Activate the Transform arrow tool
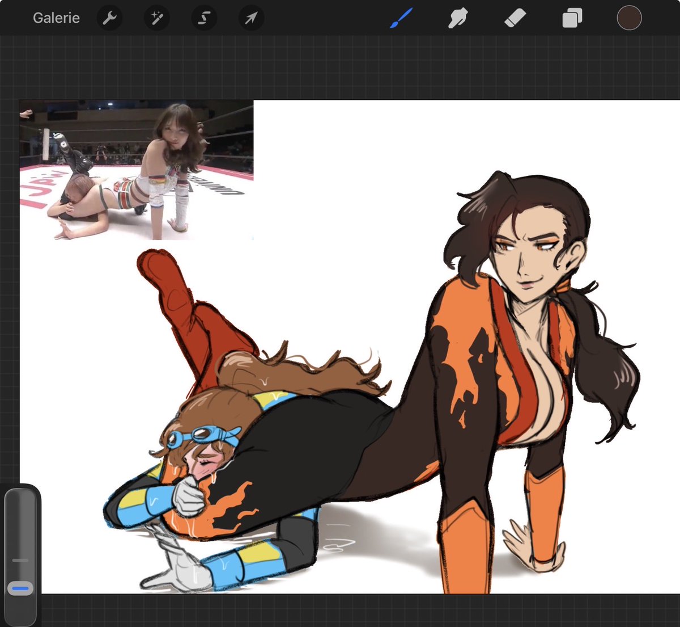The width and height of the screenshot is (680, 627). [x=250, y=18]
